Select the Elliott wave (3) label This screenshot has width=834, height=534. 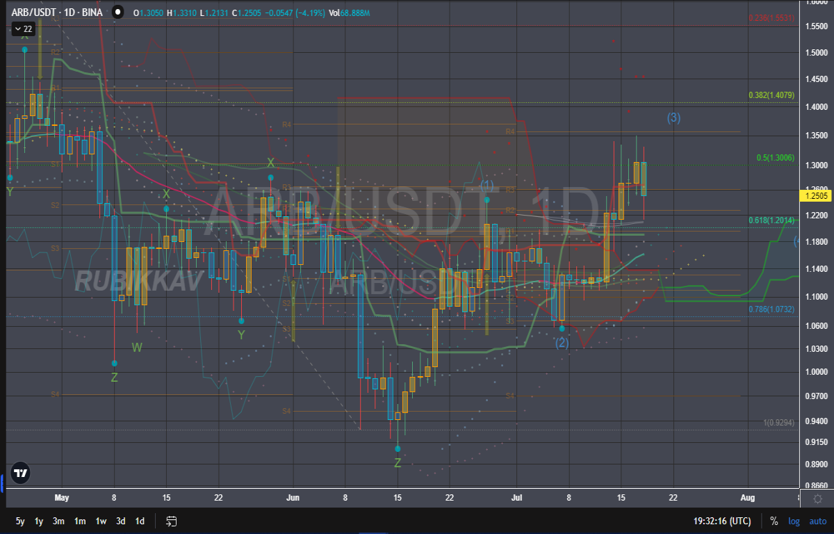coord(673,118)
